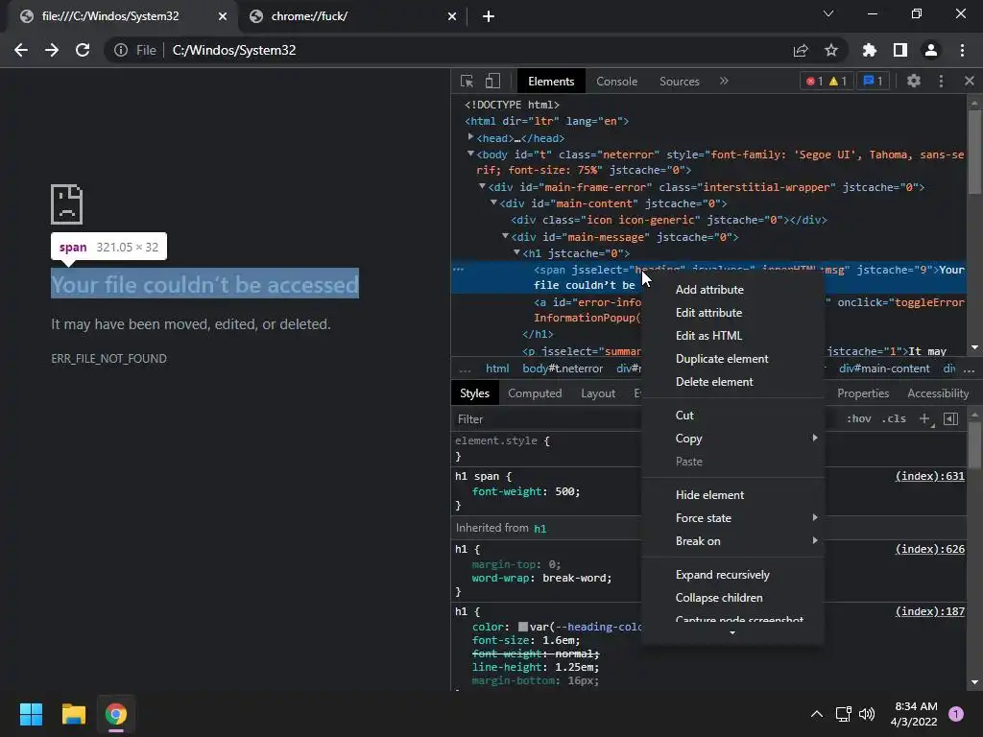The width and height of the screenshot is (983, 737).
Task: Choose Cut from context menu
Action: tap(732, 416)
